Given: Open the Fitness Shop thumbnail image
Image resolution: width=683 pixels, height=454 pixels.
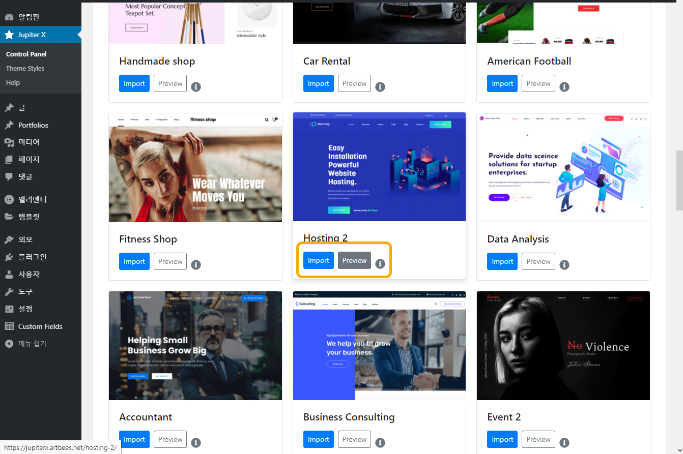Looking at the screenshot, I should [195, 168].
